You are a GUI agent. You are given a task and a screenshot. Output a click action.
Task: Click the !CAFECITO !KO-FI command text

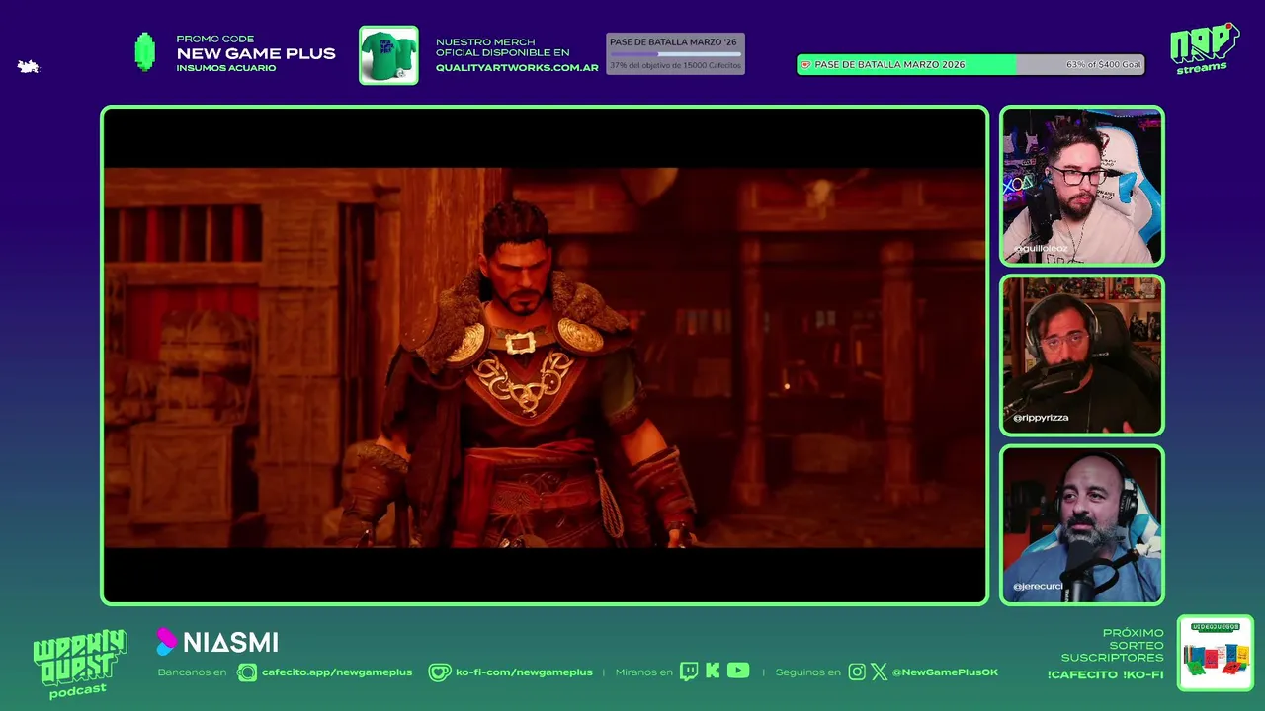pos(1106,675)
